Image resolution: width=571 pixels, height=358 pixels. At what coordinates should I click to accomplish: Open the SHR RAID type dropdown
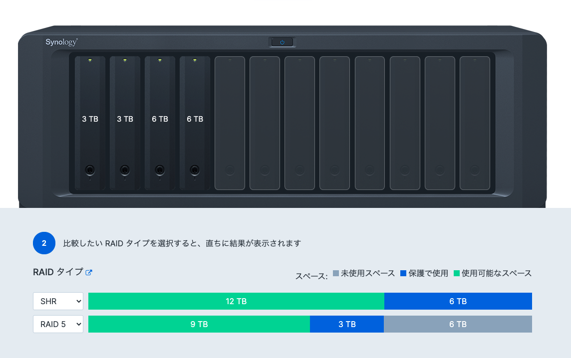(58, 301)
